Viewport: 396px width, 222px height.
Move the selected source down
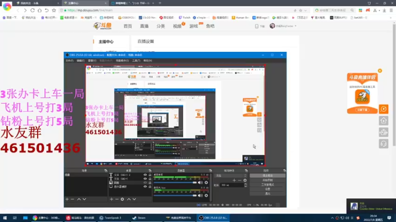coord(134,199)
